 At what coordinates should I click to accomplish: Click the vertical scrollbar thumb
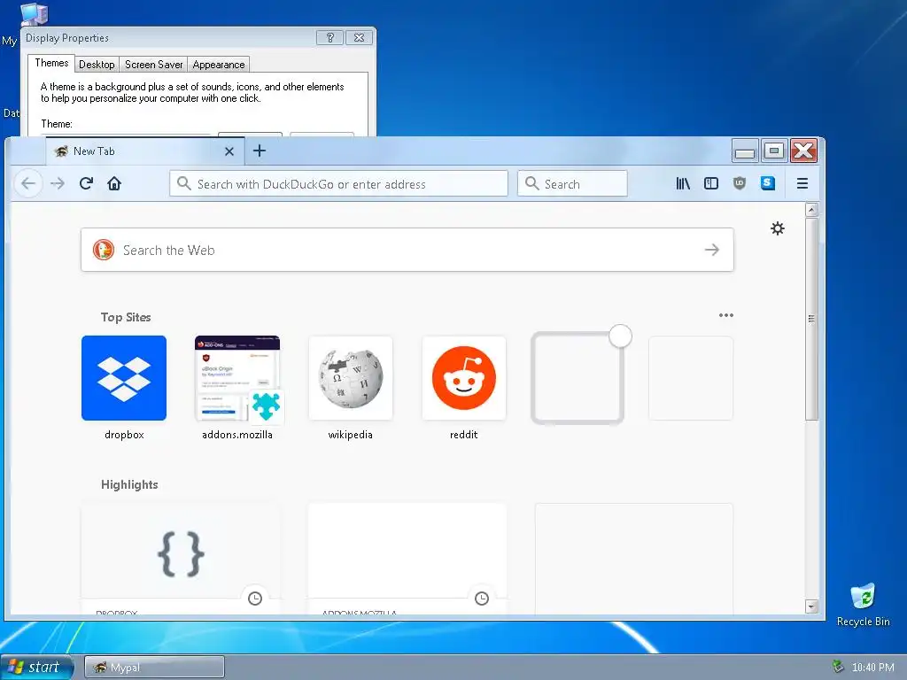click(811, 319)
